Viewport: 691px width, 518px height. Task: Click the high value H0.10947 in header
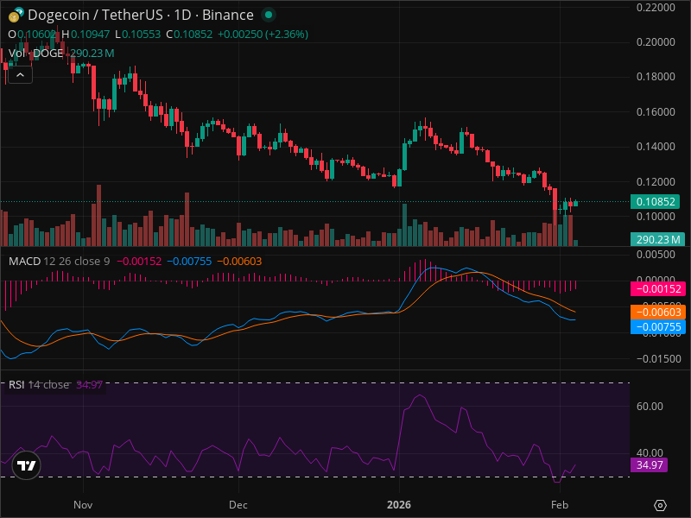[x=86, y=35]
